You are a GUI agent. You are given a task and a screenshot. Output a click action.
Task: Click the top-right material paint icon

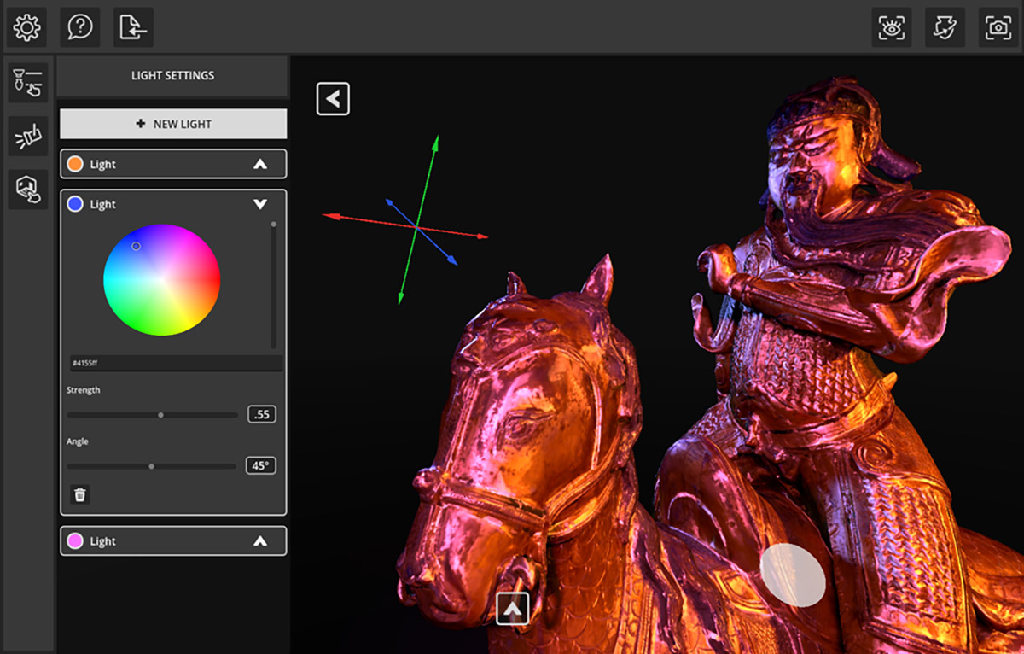pos(945,28)
